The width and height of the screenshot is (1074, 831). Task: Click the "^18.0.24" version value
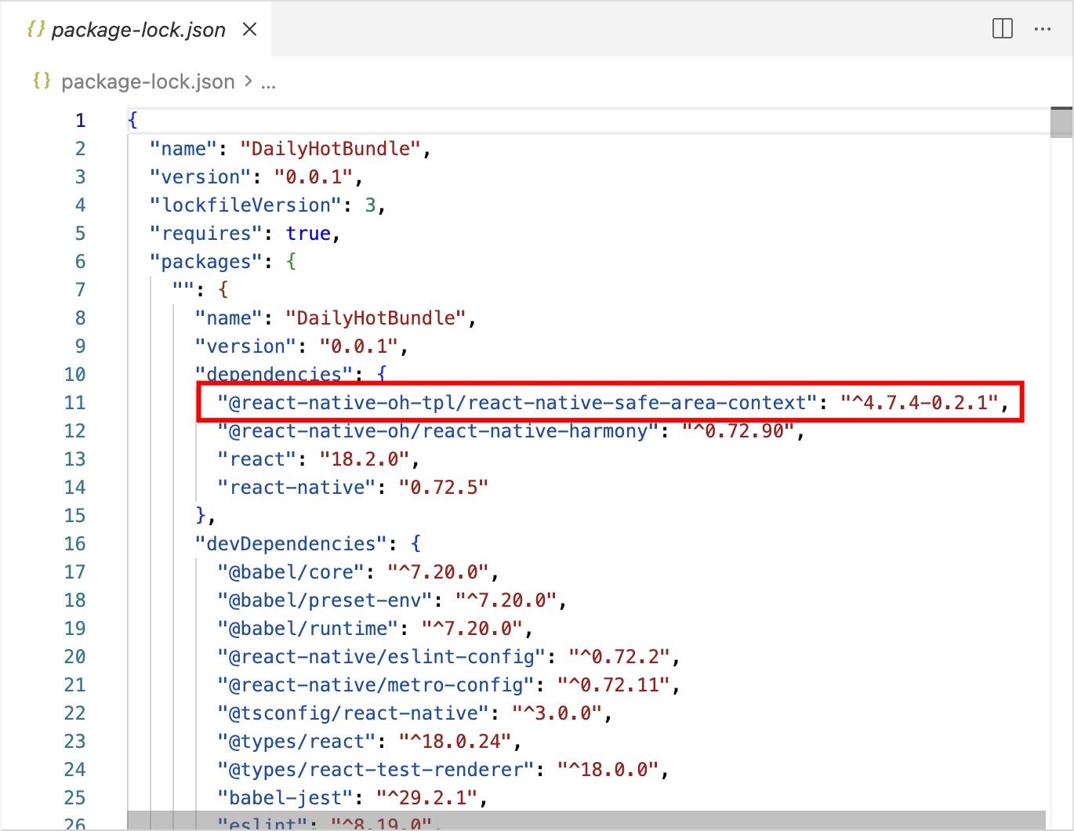coord(455,742)
